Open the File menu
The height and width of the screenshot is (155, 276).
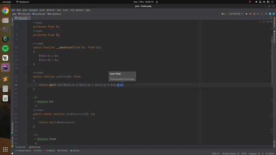[13, 10]
